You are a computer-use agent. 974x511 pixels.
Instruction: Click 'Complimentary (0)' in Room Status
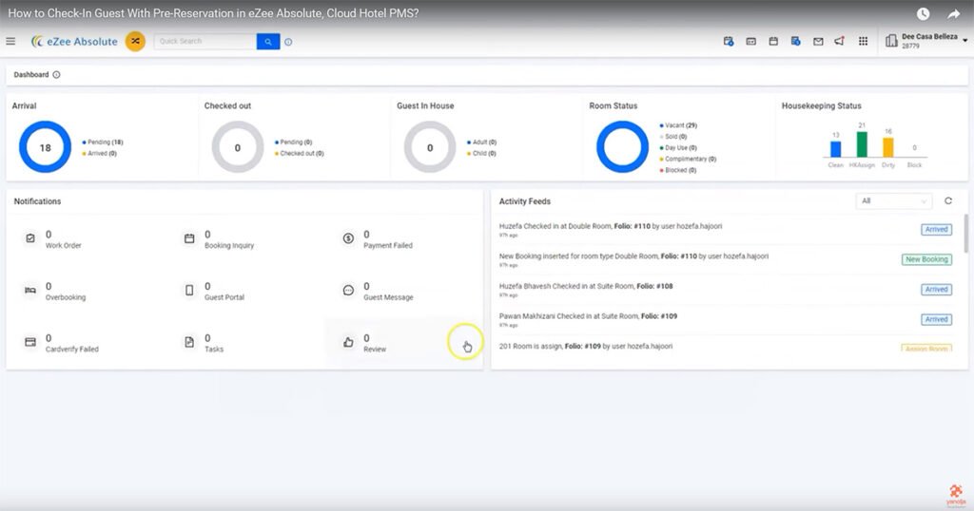(691, 159)
